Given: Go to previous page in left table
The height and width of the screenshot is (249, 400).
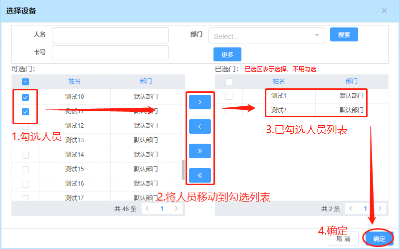Looking at the screenshot, I should (148, 209).
